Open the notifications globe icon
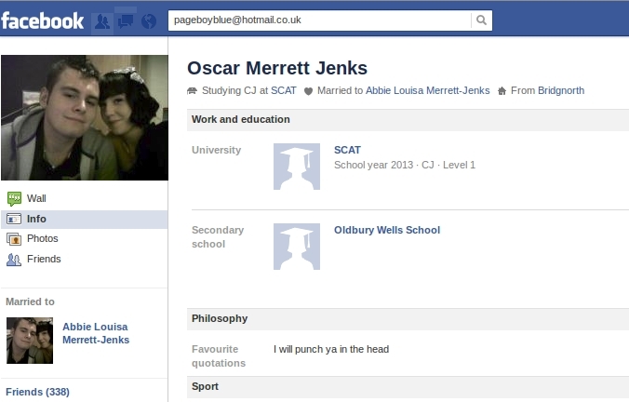Image resolution: width=629 pixels, height=402 pixels. (x=149, y=21)
